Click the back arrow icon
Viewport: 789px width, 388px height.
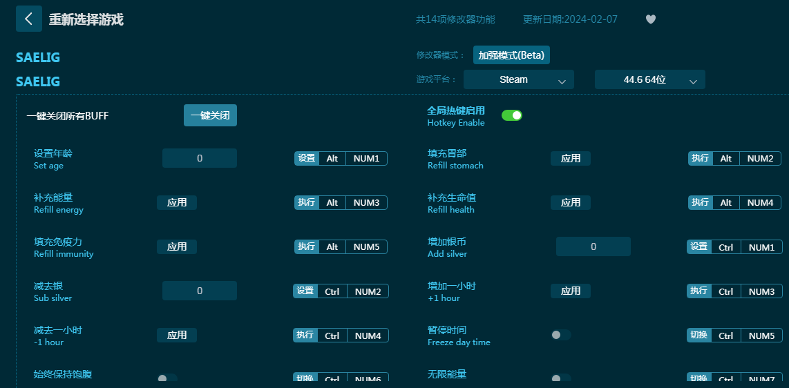tap(28, 19)
